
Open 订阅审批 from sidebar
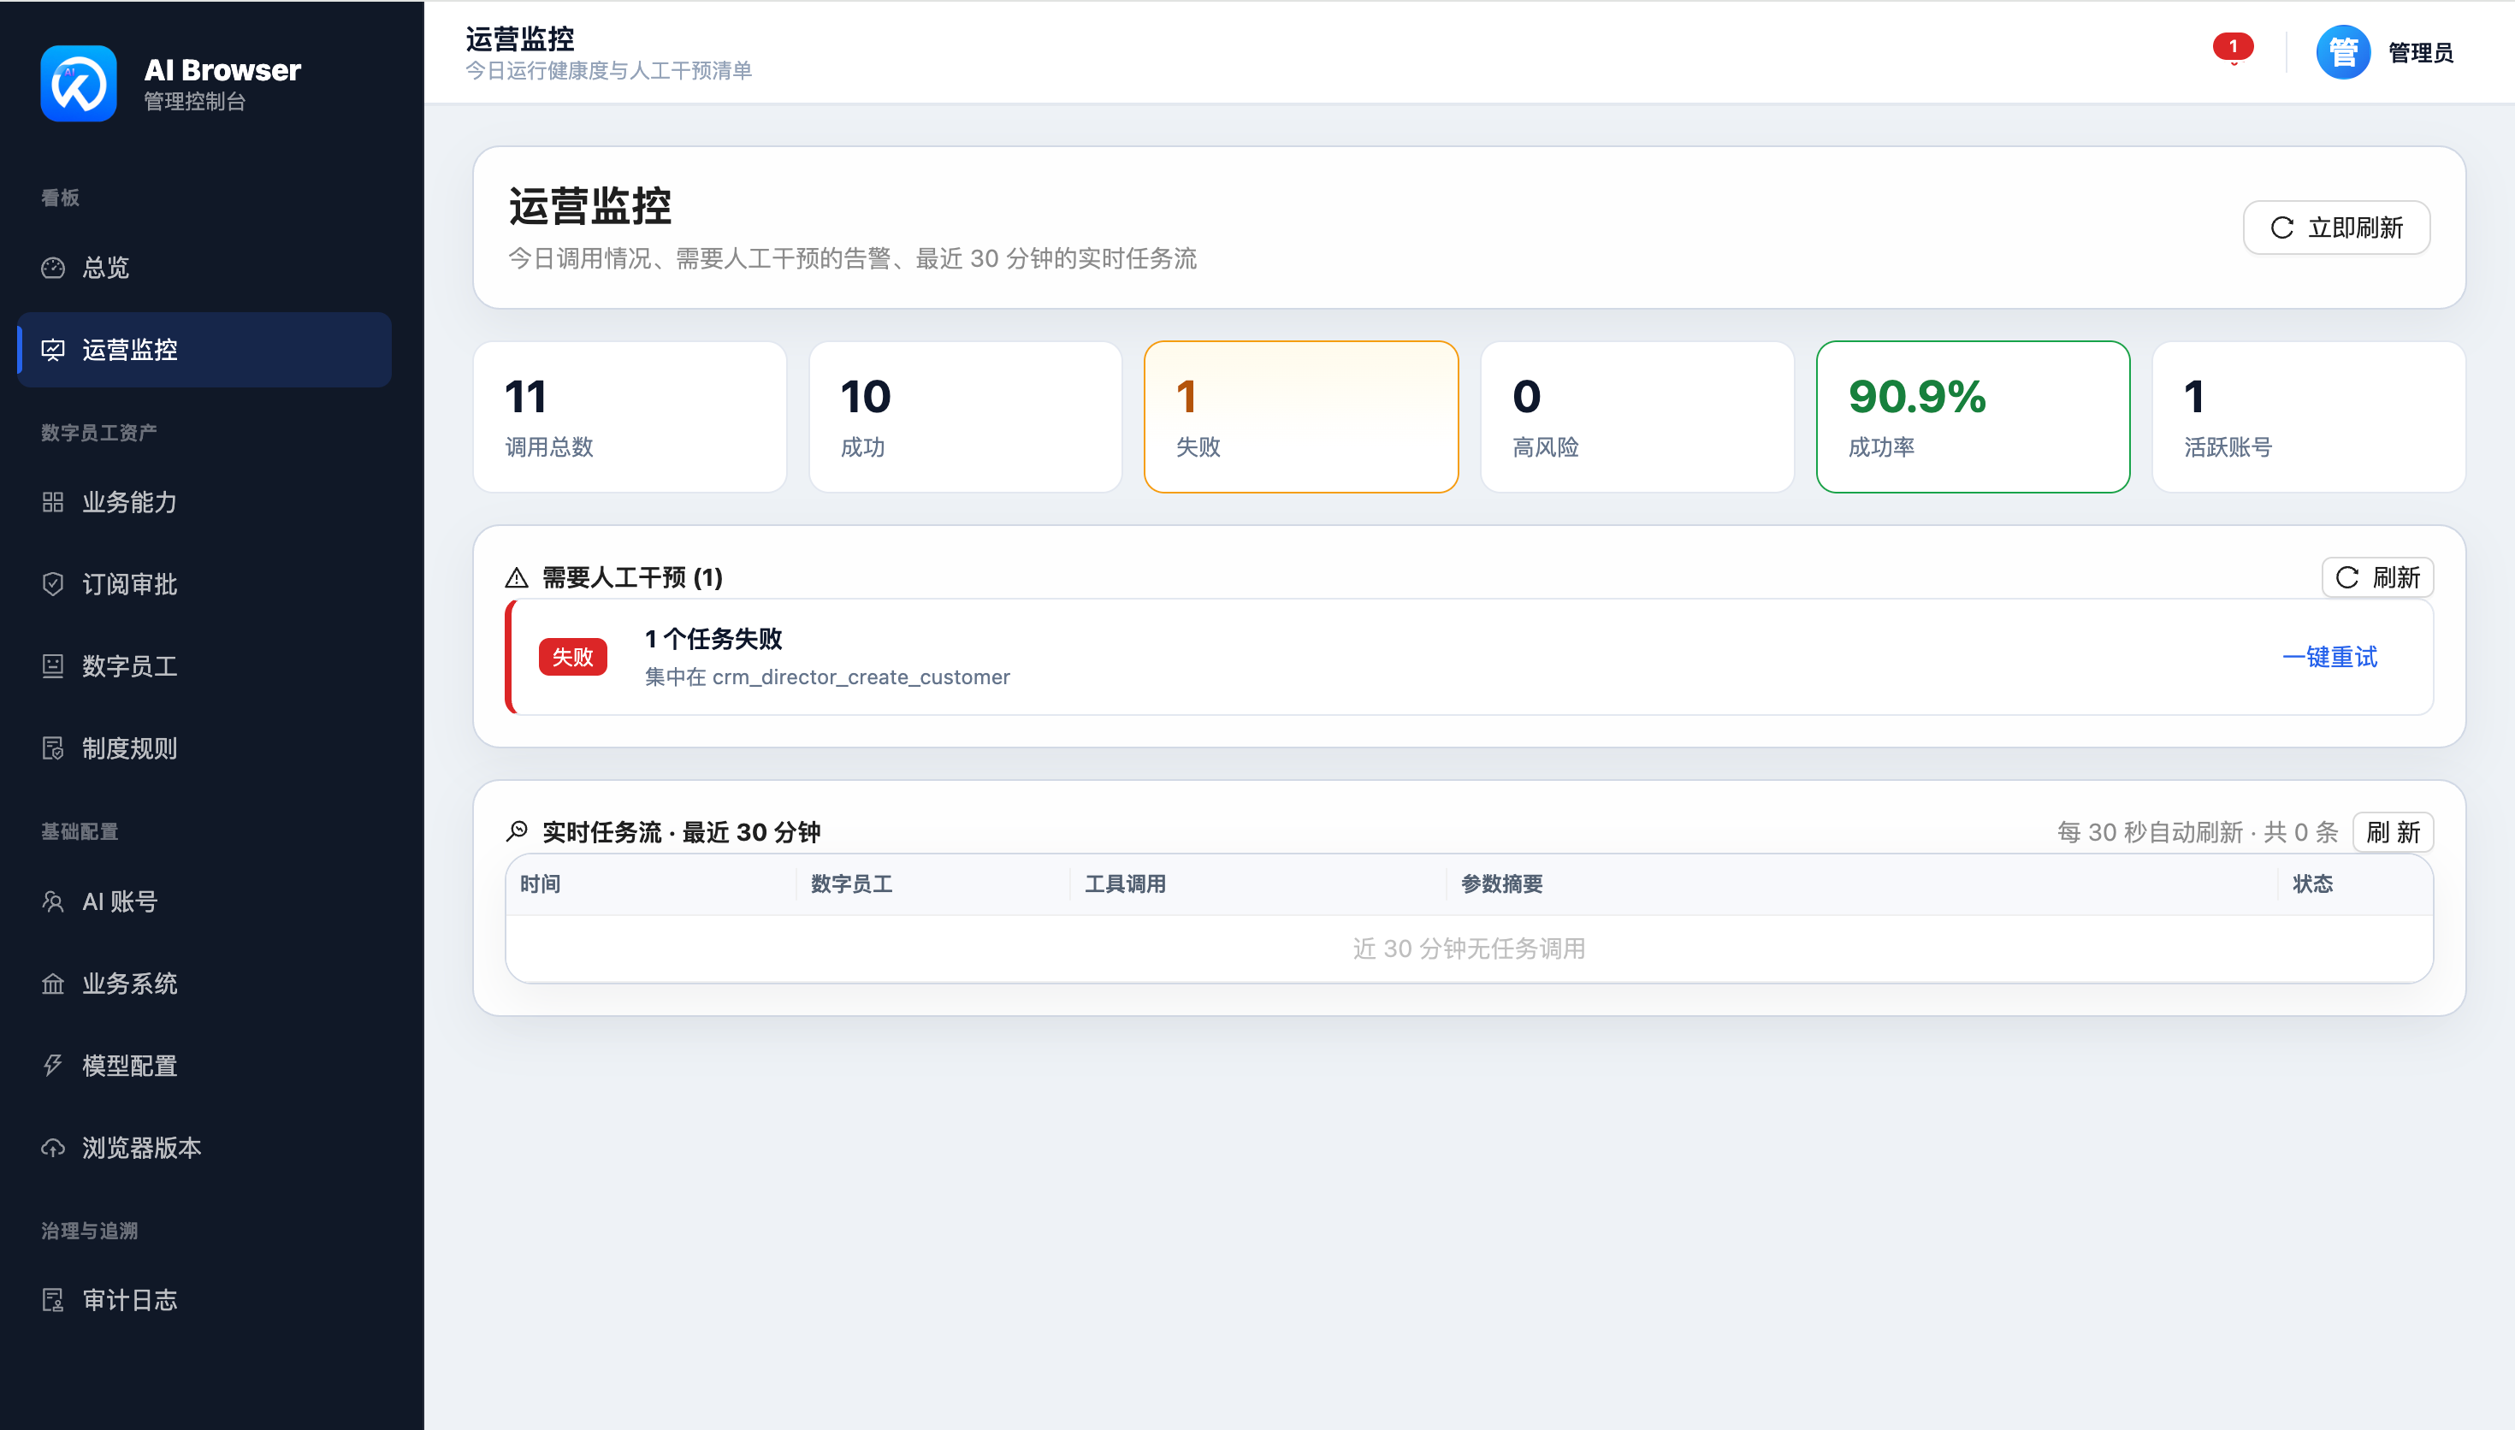tap(204, 584)
